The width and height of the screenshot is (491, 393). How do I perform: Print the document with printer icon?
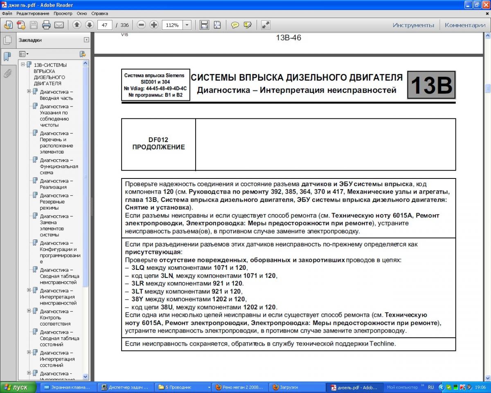[46, 25]
